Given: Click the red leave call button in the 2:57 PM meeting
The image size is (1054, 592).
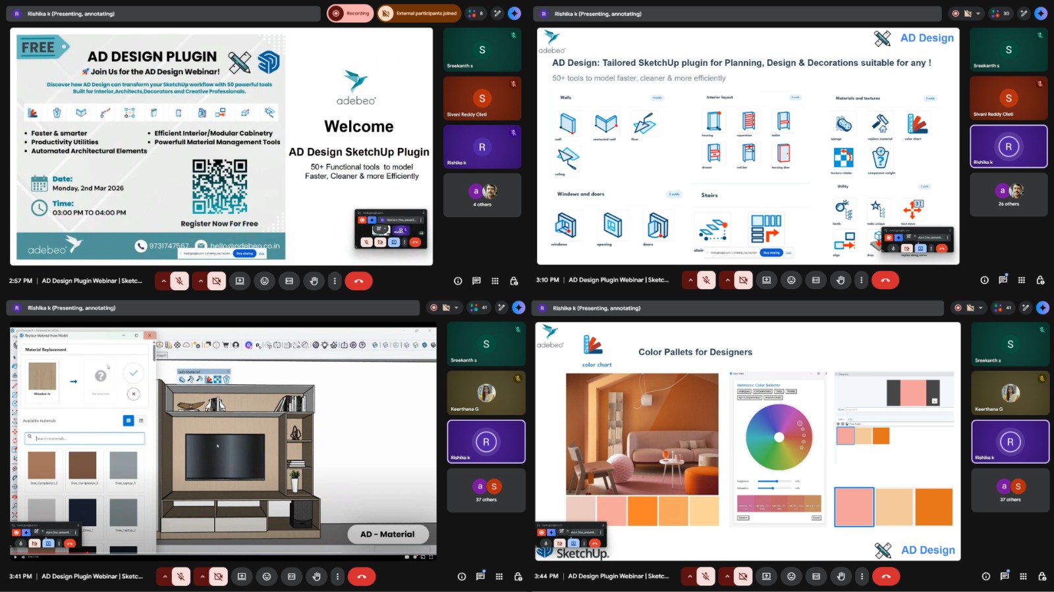Looking at the screenshot, I should click(x=358, y=281).
